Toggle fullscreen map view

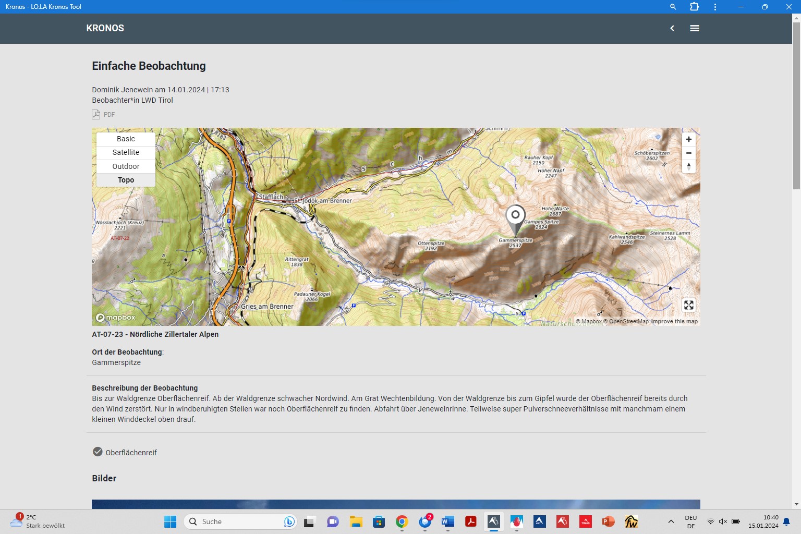coord(688,305)
